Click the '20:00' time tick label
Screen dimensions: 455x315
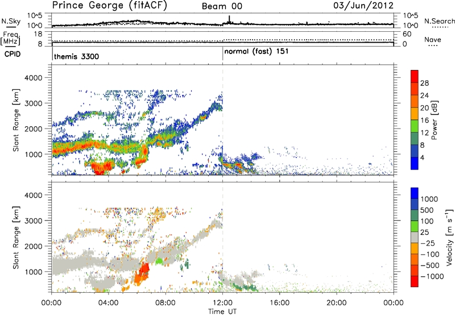(x=336, y=303)
